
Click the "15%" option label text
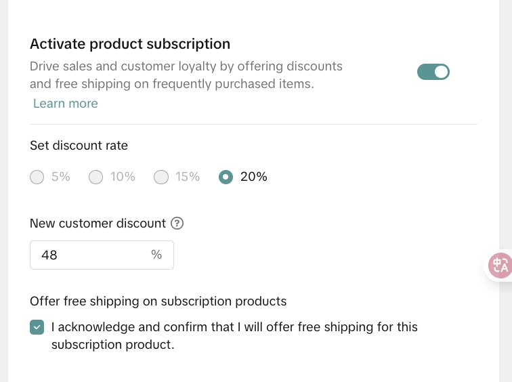(x=188, y=177)
